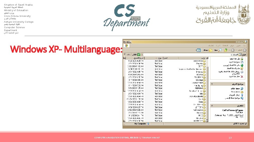Click the Explorer title bar folder icon
This screenshot has width=254, height=142.
point(246,42)
